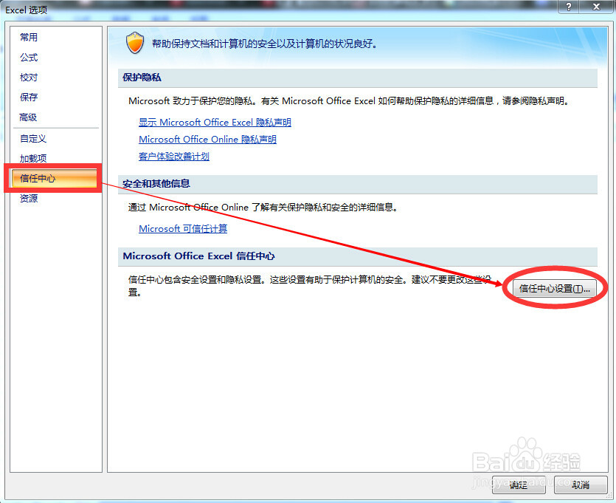Click the orange shield security icon

[x=135, y=43]
